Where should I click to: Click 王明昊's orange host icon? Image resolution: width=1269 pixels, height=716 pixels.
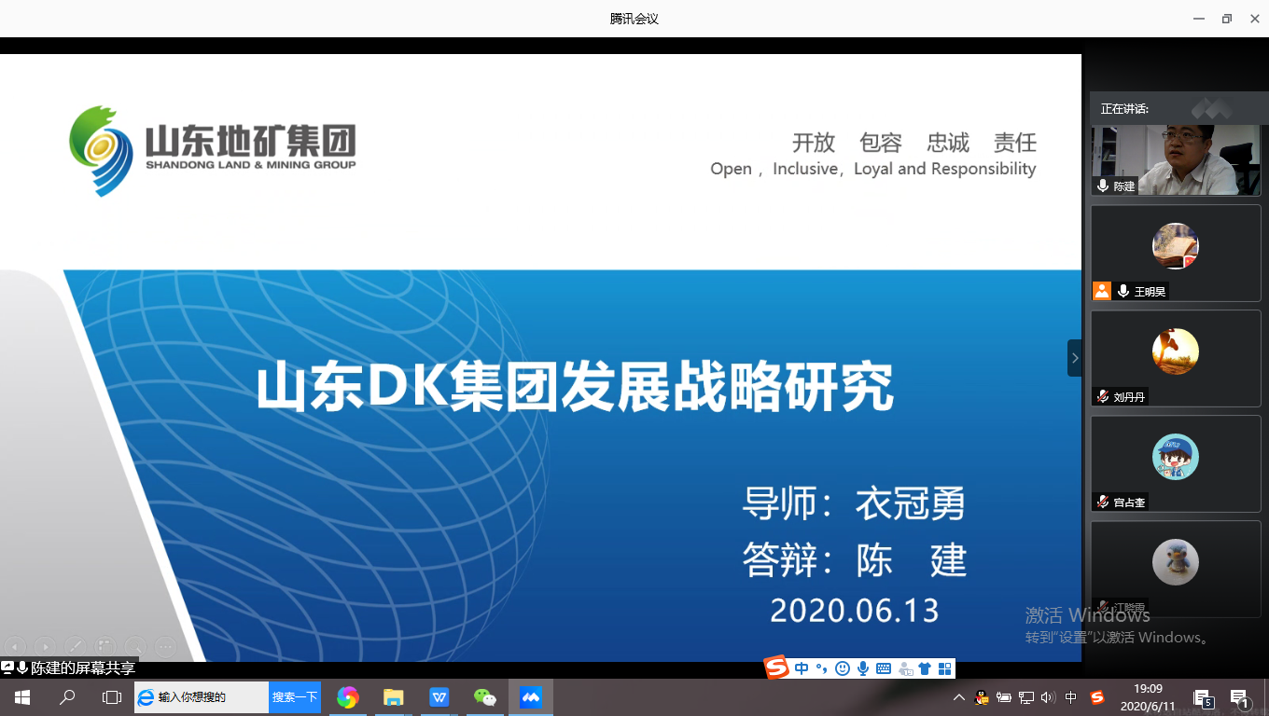click(1102, 291)
